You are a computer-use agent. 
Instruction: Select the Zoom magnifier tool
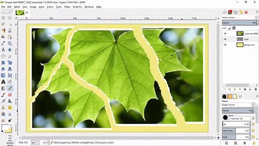[10, 43]
